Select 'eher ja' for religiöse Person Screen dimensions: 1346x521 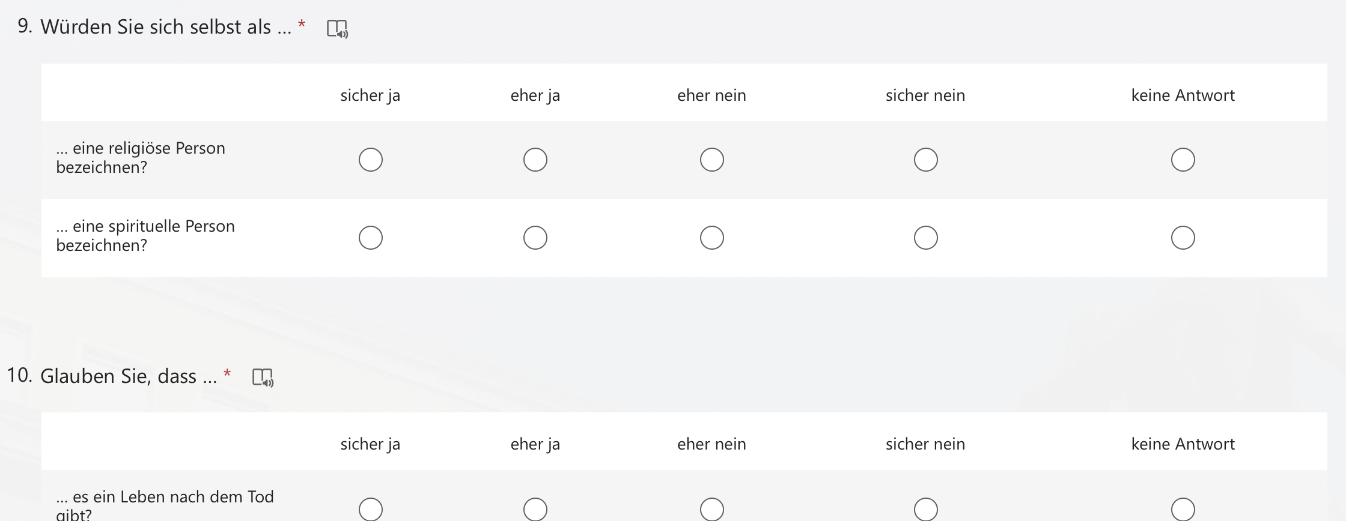[535, 160]
